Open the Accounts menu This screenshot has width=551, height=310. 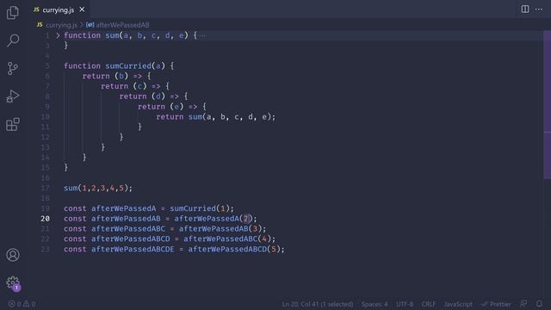13,255
